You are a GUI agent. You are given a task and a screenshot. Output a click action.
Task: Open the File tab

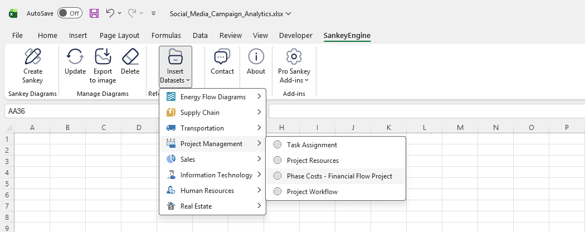point(17,36)
